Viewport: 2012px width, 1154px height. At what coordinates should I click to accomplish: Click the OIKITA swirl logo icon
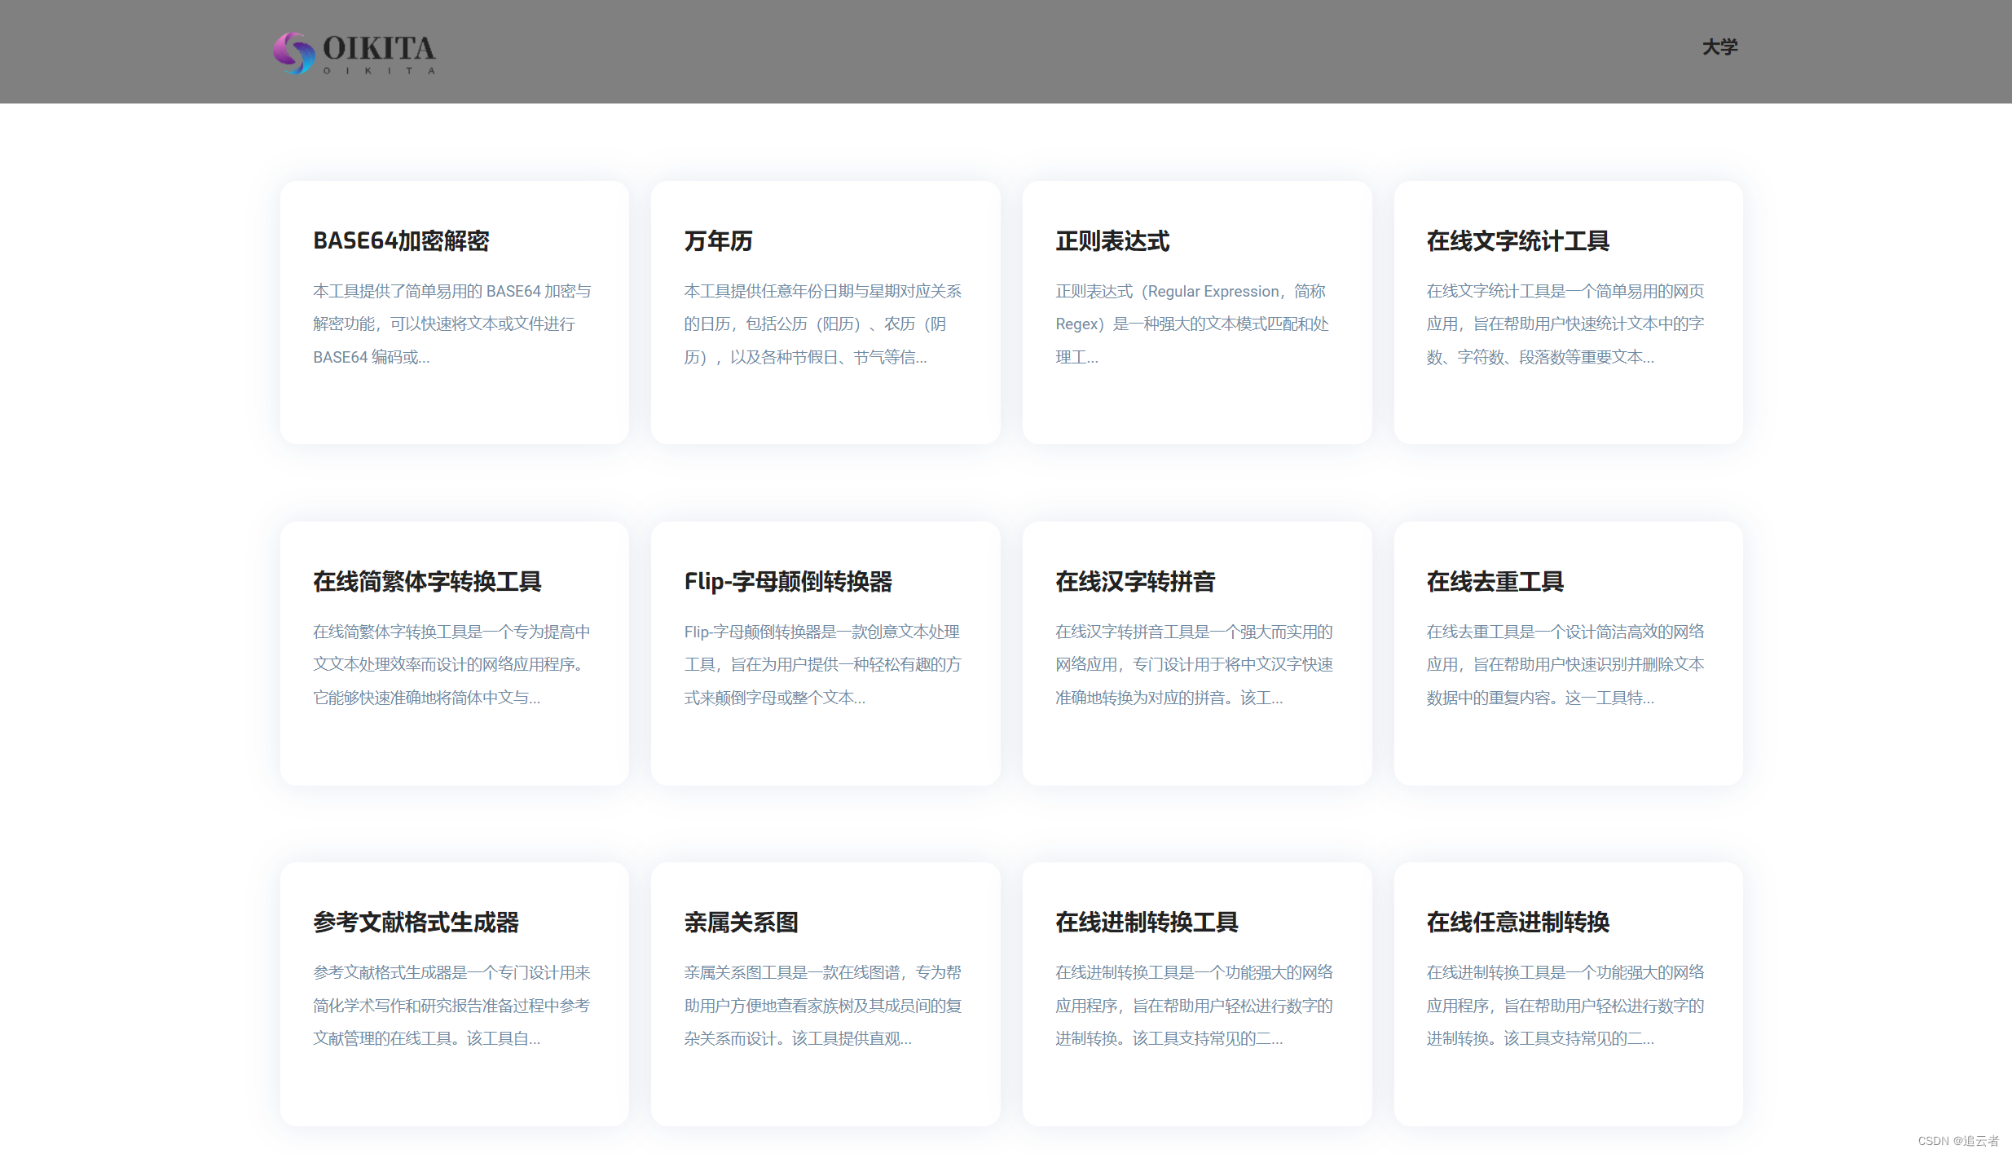click(x=293, y=53)
